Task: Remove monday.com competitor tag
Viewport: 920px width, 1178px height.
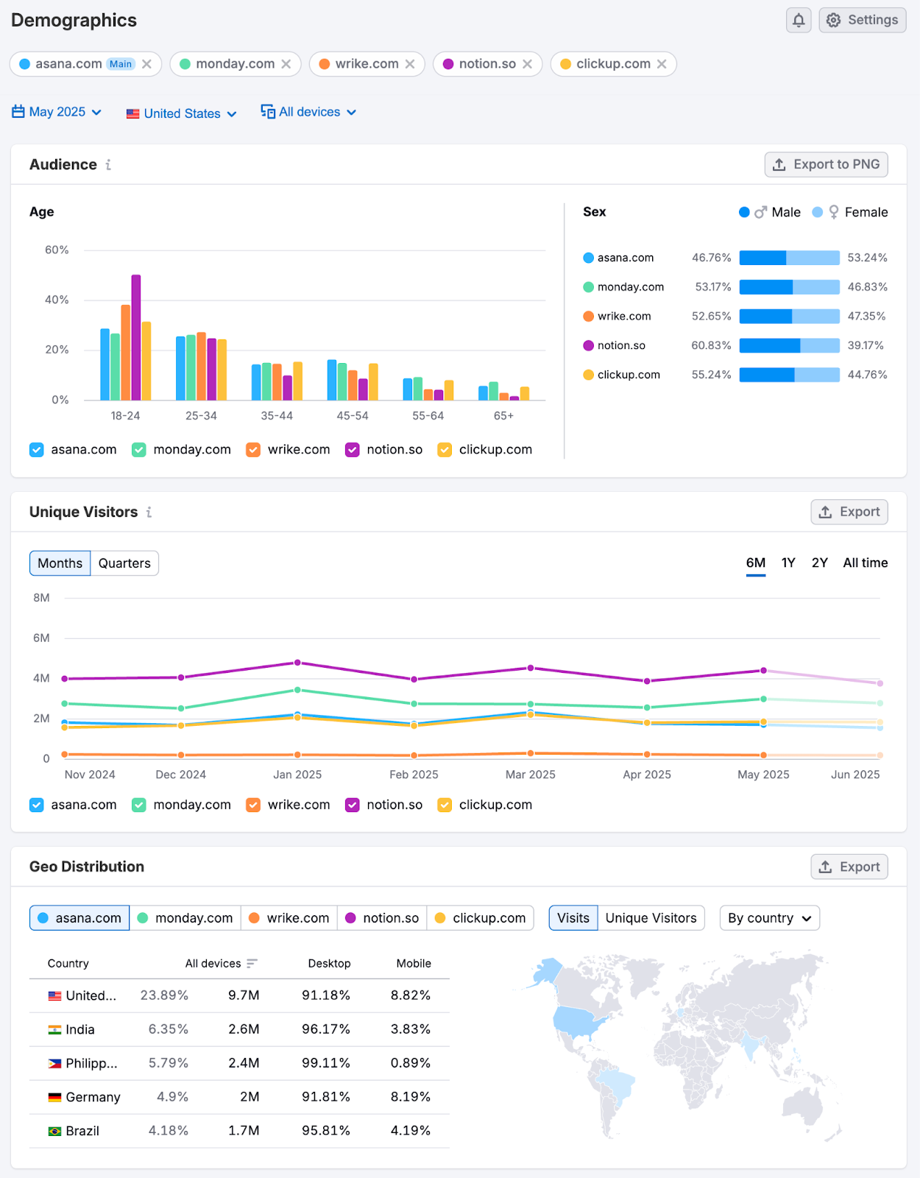Action: click(286, 64)
